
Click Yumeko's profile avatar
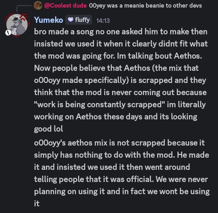17,25
